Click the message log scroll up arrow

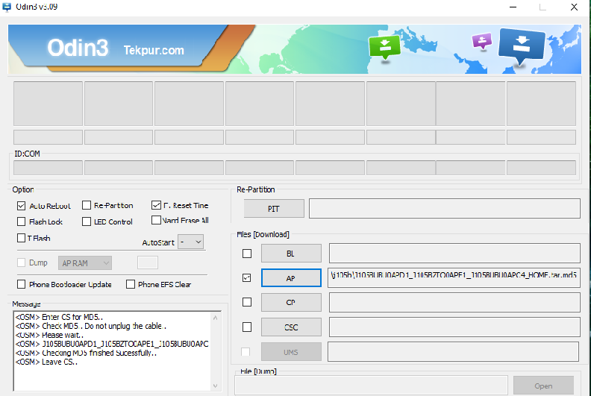[x=215, y=318]
